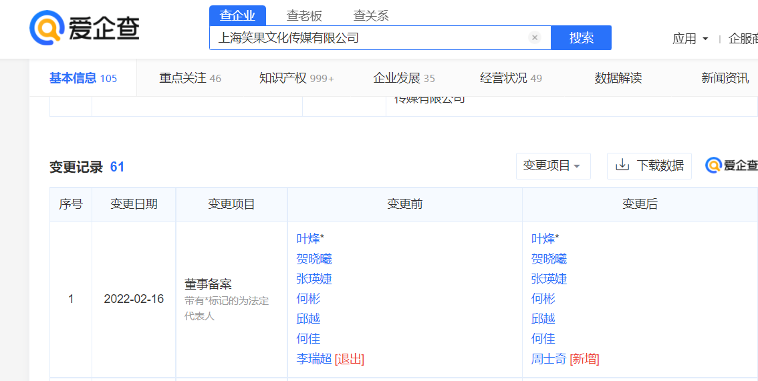758x381 pixels.
Task: Open the 基本信息 section tab
Action: [x=83, y=78]
